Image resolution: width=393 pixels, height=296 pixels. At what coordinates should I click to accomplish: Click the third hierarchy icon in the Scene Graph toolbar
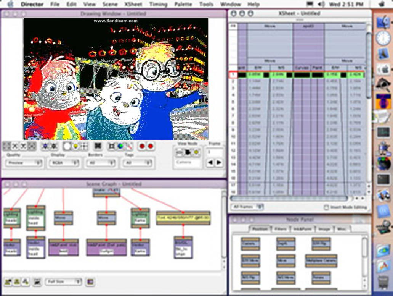[25, 282]
